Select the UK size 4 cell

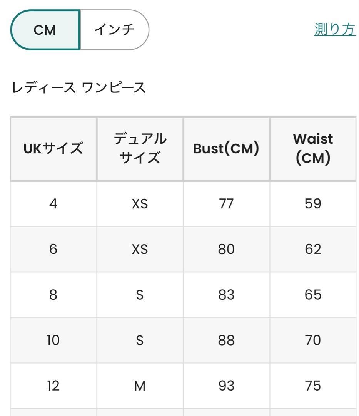53,204
